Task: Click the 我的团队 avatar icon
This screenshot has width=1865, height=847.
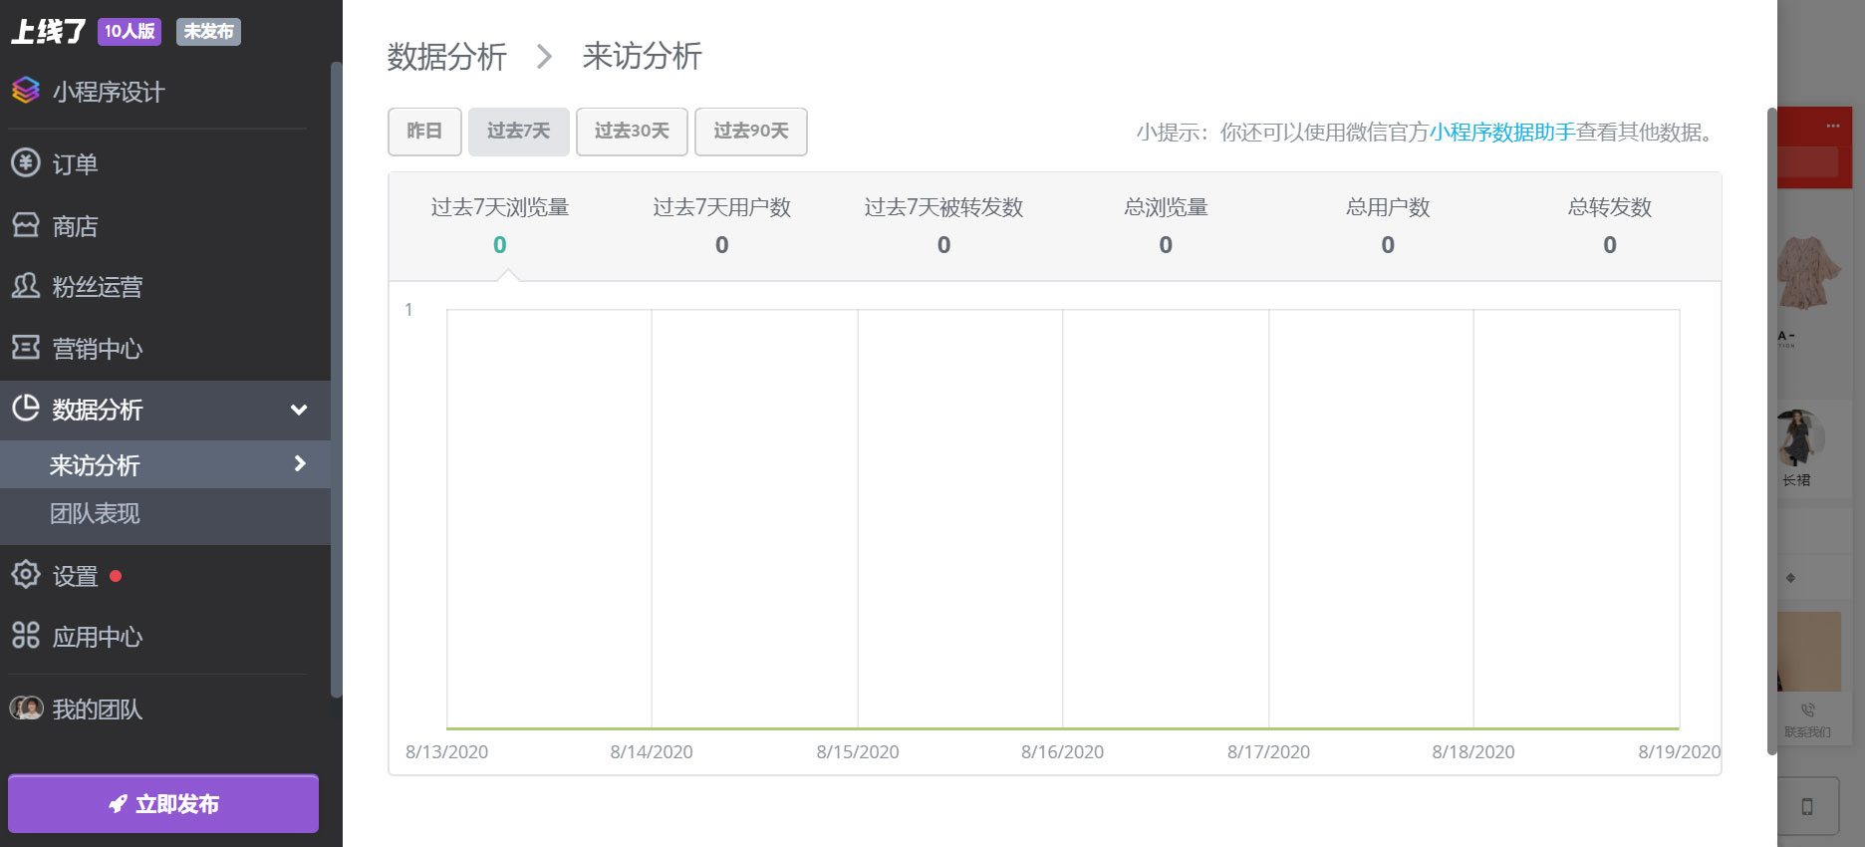Action: coord(26,708)
